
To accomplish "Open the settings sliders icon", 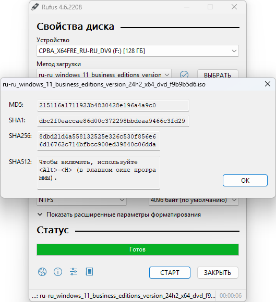I will (x=74, y=272).
